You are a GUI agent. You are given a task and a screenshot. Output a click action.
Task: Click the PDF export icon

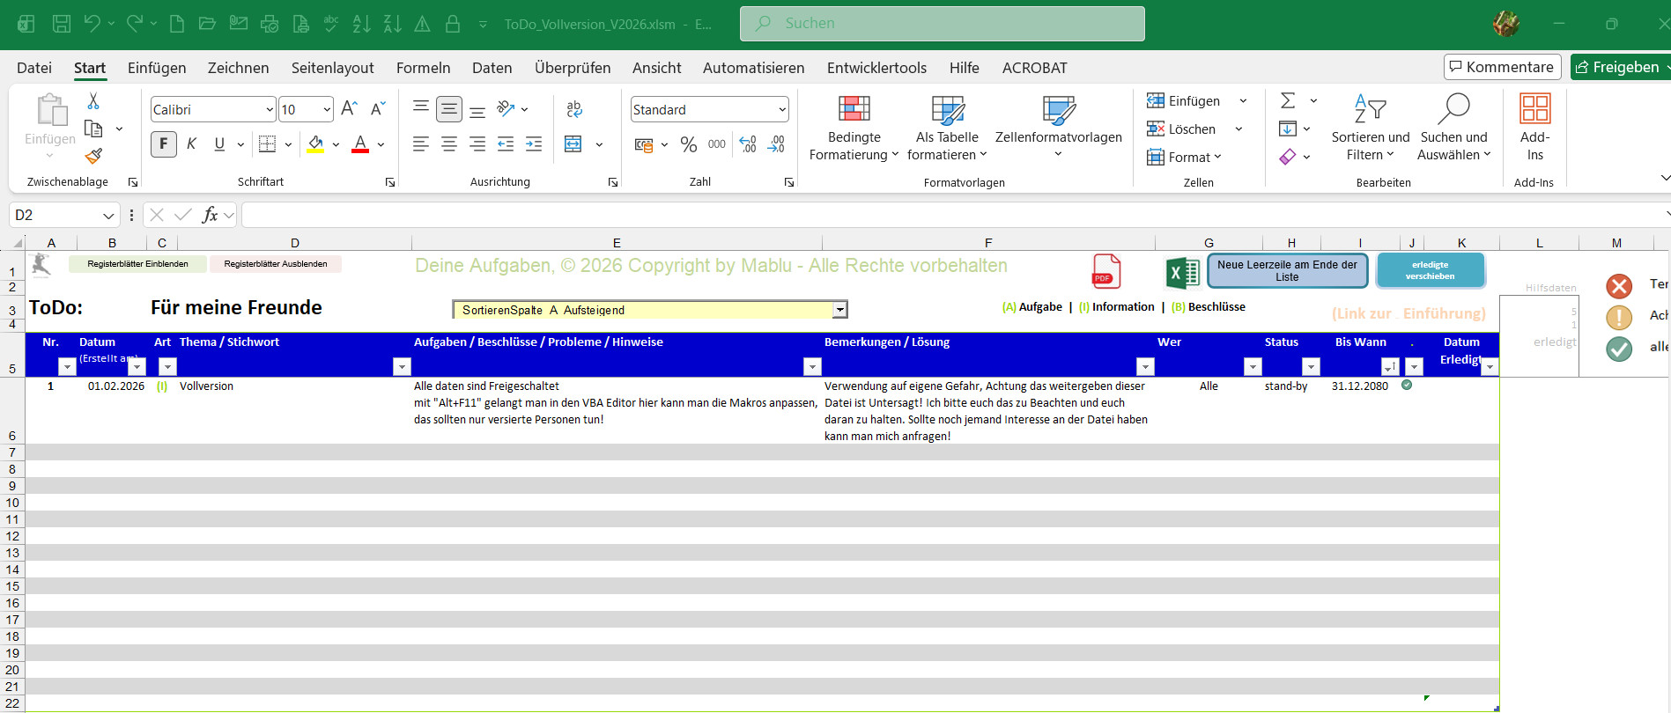coord(1105,272)
